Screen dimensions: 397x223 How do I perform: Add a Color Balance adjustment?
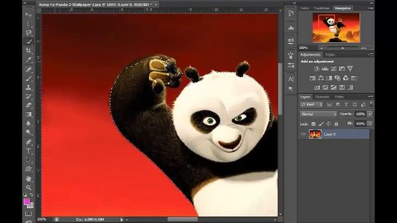[321, 78]
